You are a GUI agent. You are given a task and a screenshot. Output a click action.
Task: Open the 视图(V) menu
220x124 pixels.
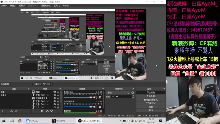pyautogui.click(x=22, y=6)
